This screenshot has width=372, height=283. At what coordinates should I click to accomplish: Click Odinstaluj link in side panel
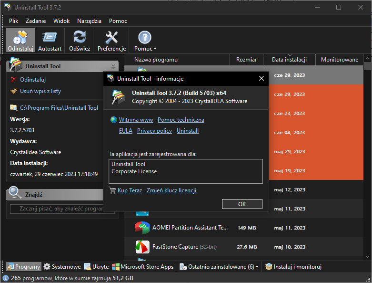coord(33,80)
